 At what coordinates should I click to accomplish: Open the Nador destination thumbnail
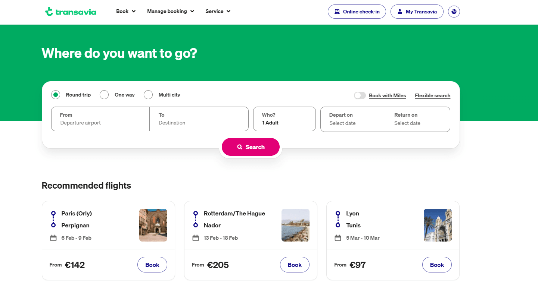[295, 225]
